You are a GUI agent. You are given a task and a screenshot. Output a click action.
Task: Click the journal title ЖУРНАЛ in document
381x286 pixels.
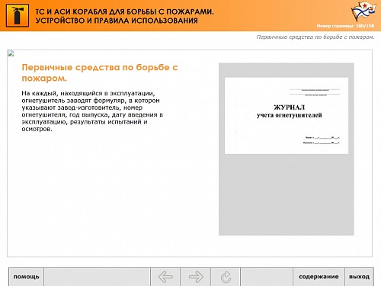pos(289,108)
